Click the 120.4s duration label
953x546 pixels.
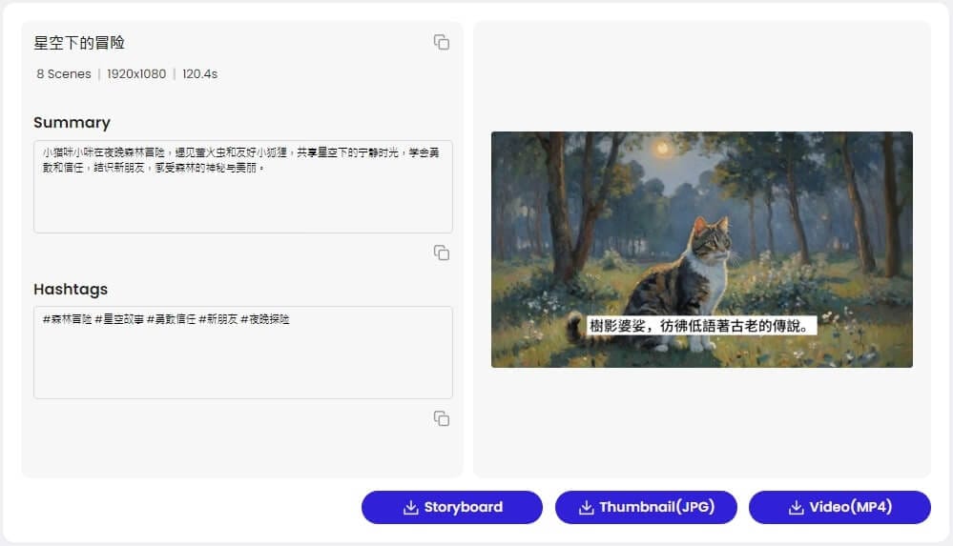click(x=199, y=74)
